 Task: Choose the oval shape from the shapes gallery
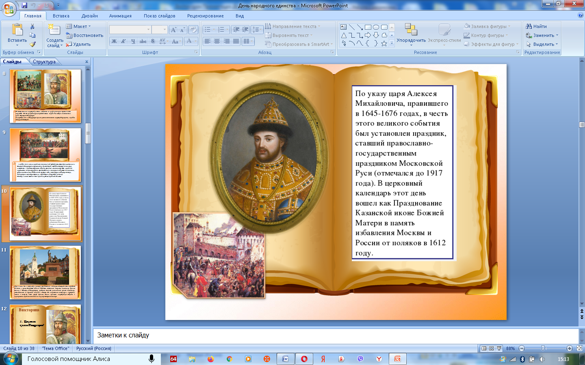pyautogui.click(x=376, y=27)
